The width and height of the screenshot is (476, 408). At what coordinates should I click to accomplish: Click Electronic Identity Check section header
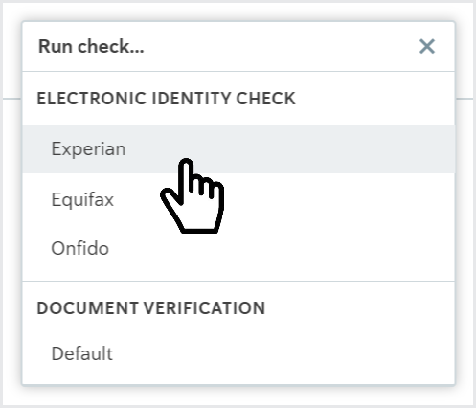166,99
